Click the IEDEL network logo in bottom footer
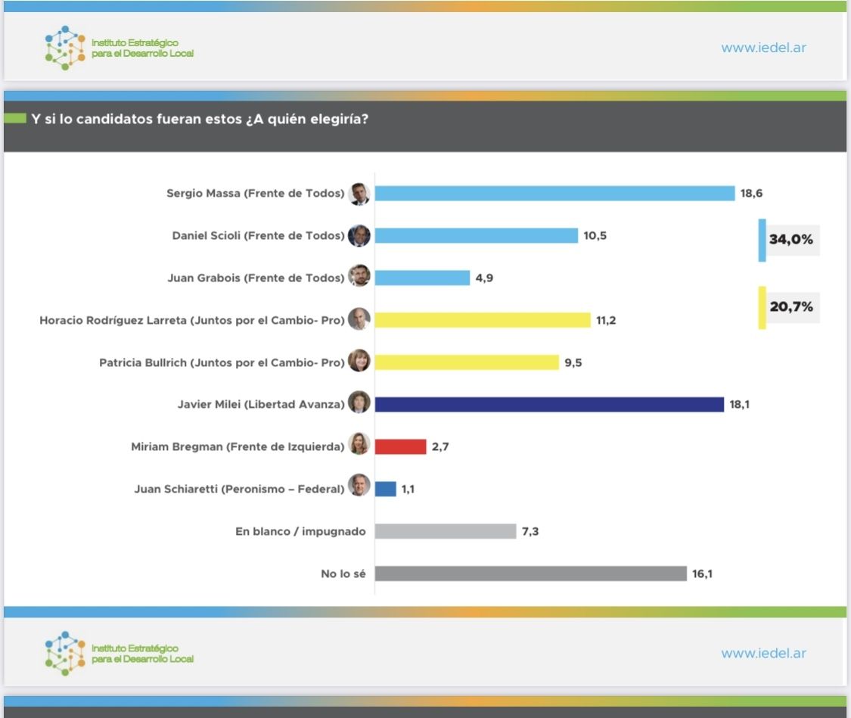The height and width of the screenshot is (718, 851). pyautogui.click(x=64, y=652)
